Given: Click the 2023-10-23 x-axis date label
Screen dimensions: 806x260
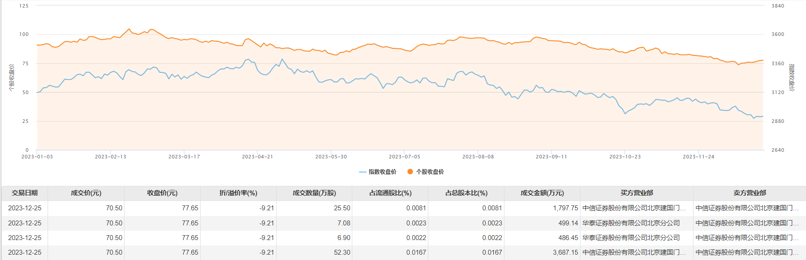Looking at the screenshot, I should pos(625,157).
